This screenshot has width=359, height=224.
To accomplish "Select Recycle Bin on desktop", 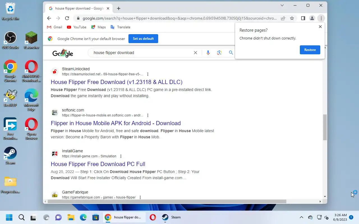I will coord(10,11).
